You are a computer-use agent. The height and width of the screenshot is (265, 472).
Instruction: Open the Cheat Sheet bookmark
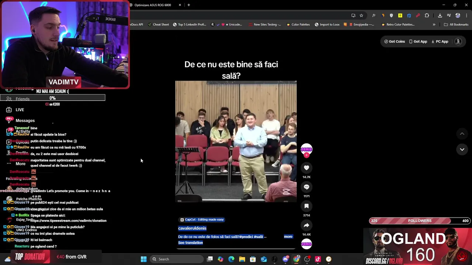[158, 25]
